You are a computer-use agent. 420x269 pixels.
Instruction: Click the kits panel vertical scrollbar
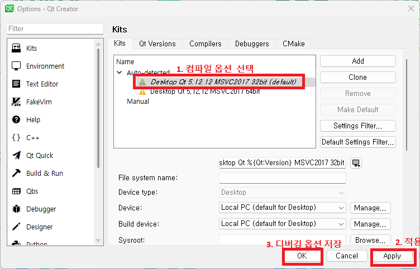[x=407, y=104]
